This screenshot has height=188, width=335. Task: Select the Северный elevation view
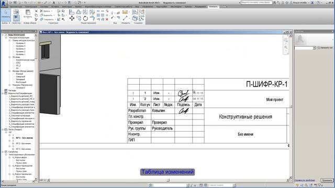coord(20,77)
